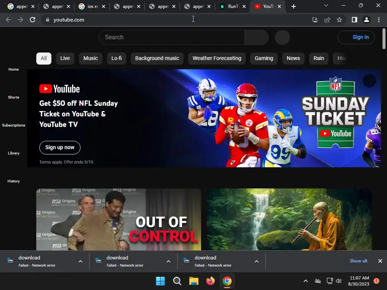Select the Lo-fi filter chip
Image resolution: width=387 pixels, height=290 pixels.
pyautogui.click(x=116, y=59)
